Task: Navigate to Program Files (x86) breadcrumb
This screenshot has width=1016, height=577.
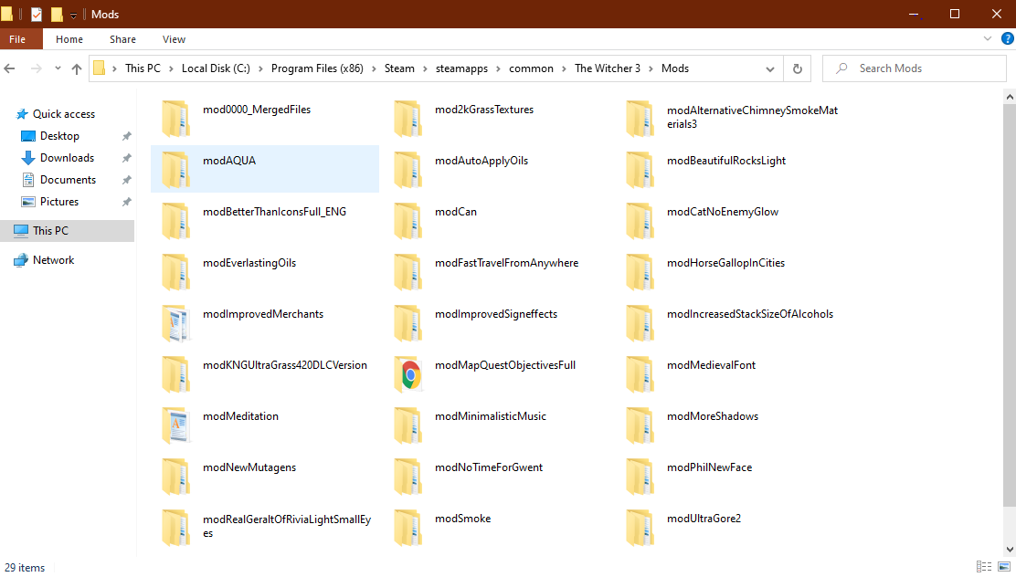Action: tap(317, 68)
